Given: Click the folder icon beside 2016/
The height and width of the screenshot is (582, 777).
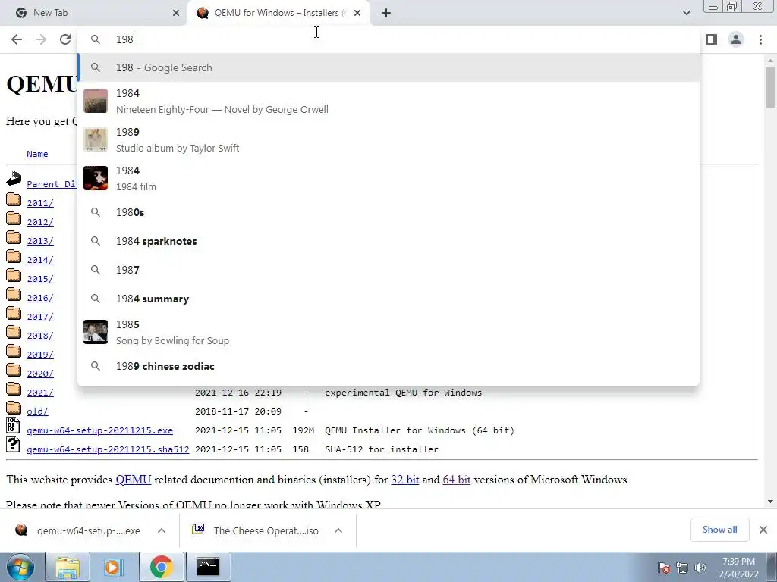Looking at the screenshot, I should click(14, 295).
